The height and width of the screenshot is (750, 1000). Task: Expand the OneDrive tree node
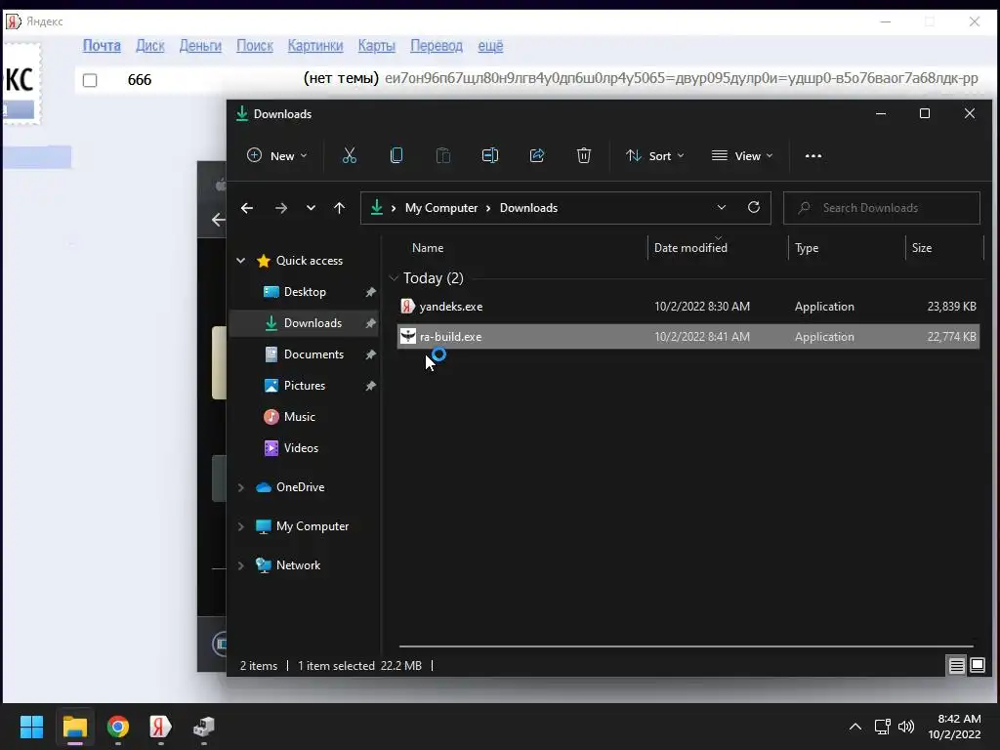click(241, 487)
